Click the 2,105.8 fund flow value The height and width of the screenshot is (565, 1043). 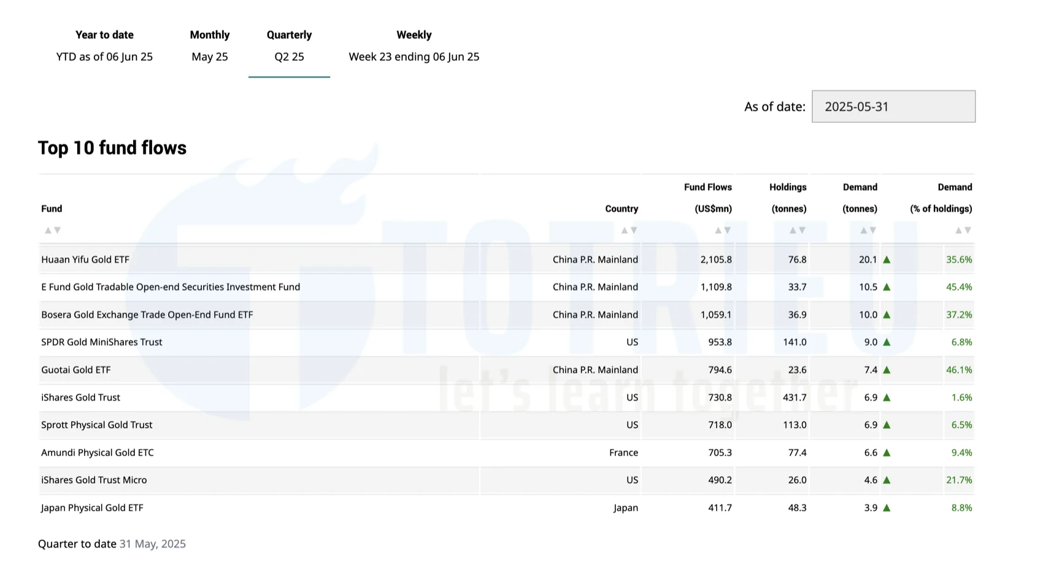tap(716, 259)
